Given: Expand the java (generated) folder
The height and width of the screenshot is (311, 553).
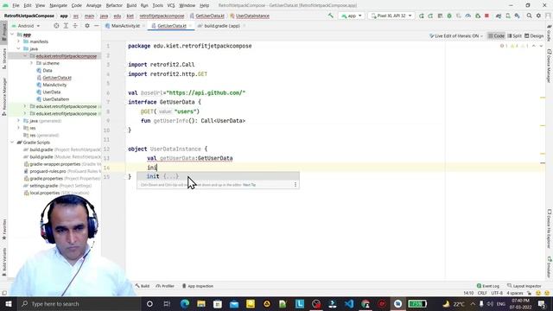Looking at the screenshot, I should click(x=19, y=121).
